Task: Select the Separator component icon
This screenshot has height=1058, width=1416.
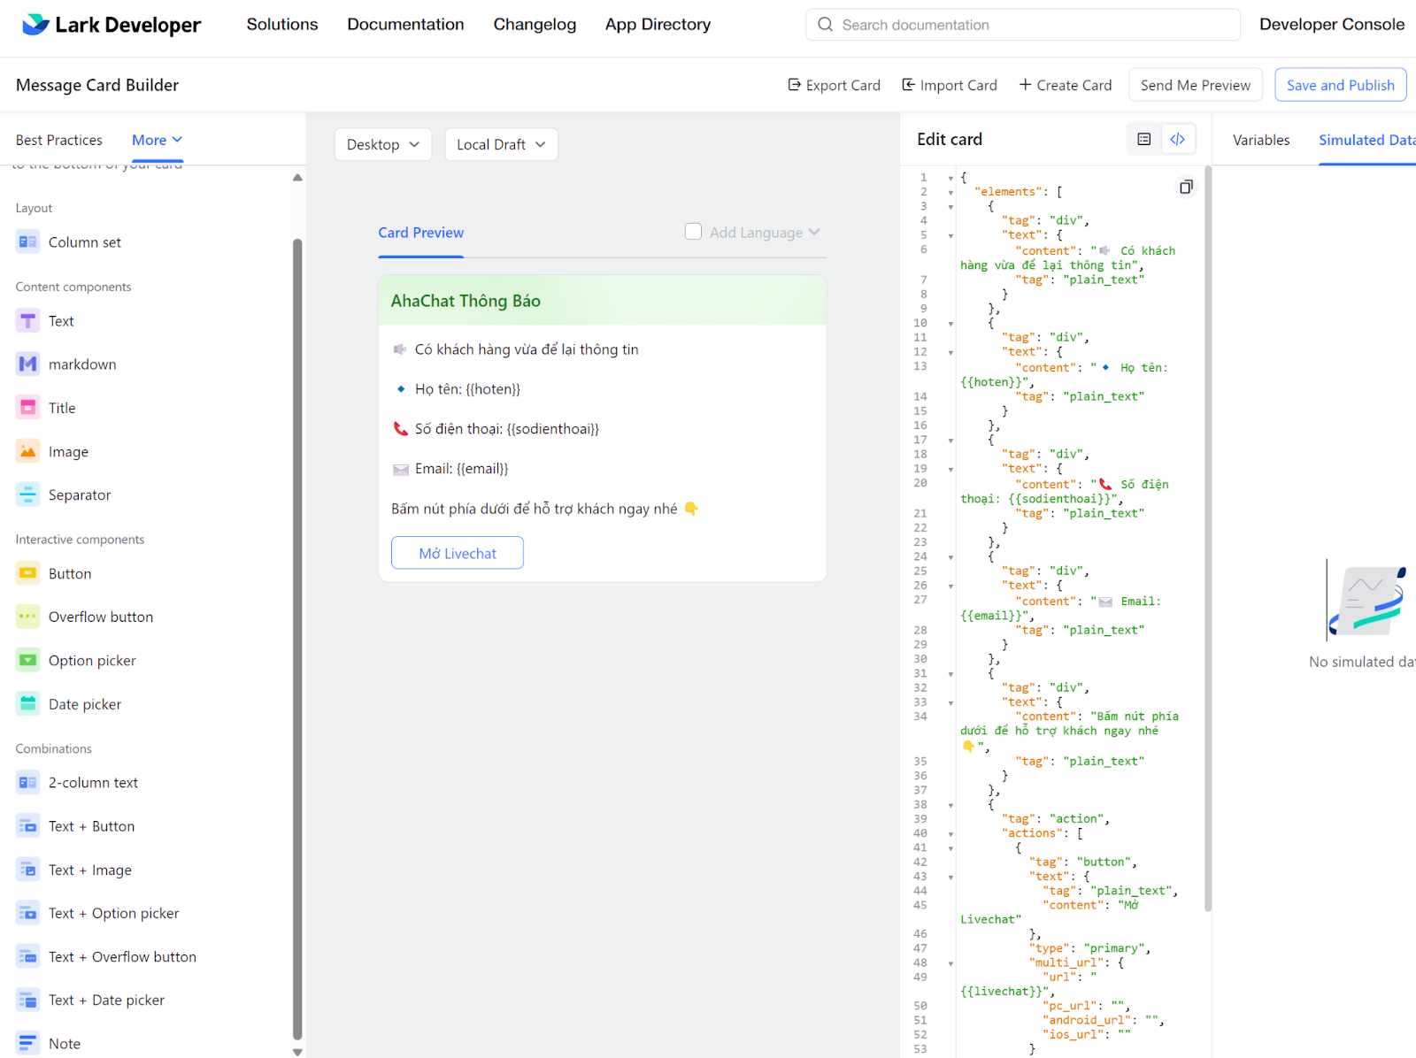Action: pos(28,495)
